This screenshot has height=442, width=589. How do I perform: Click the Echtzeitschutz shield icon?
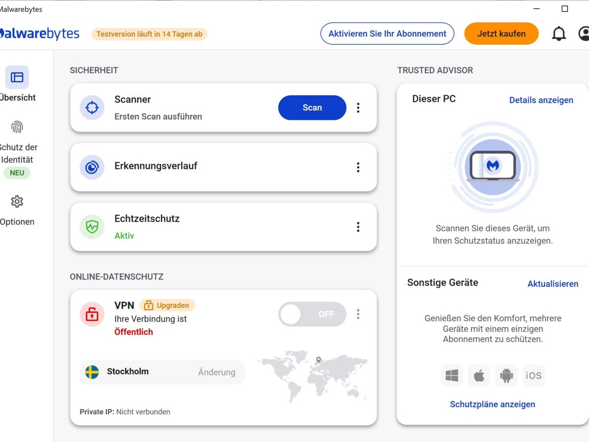pyautogui.click(x=92, y=227)
